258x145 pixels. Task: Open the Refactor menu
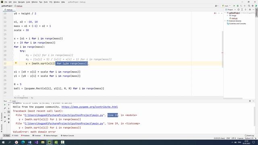click(35, 2)
